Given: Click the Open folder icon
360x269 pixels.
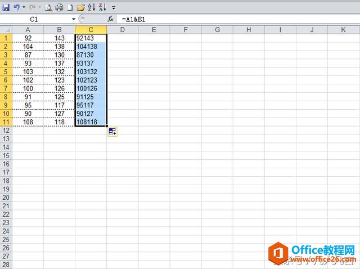Looking at the screenshot, I should (x=80, y=7).
